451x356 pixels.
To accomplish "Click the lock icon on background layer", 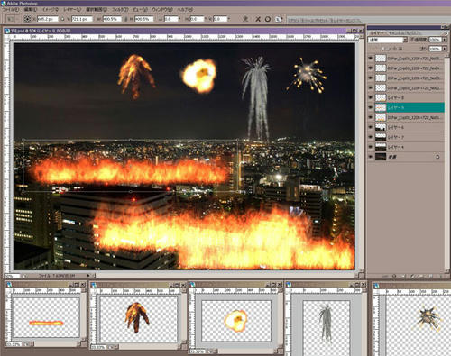I will click(437, 157).
